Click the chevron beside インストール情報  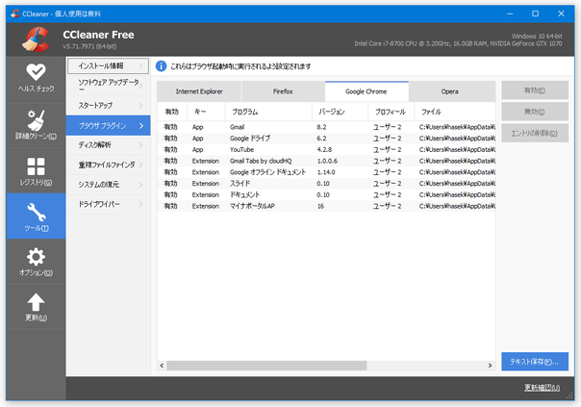(141, 66)
